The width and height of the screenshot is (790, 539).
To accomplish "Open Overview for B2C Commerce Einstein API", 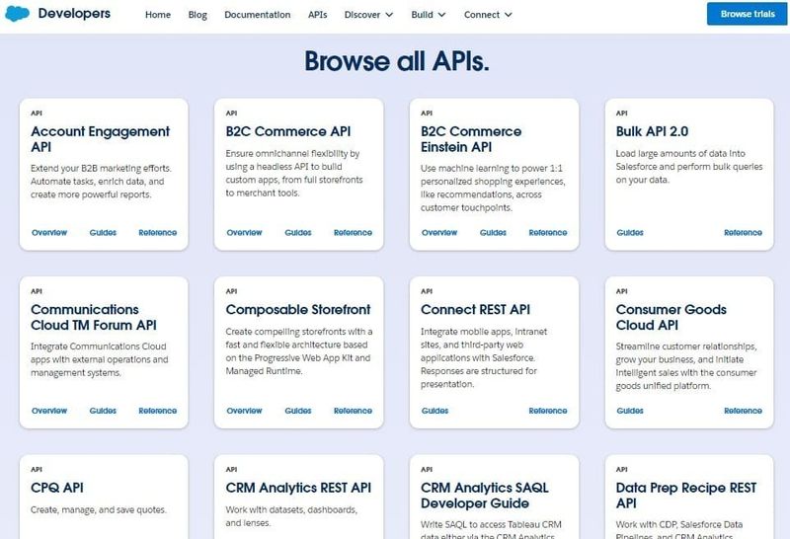I will [x=439, y=233].
